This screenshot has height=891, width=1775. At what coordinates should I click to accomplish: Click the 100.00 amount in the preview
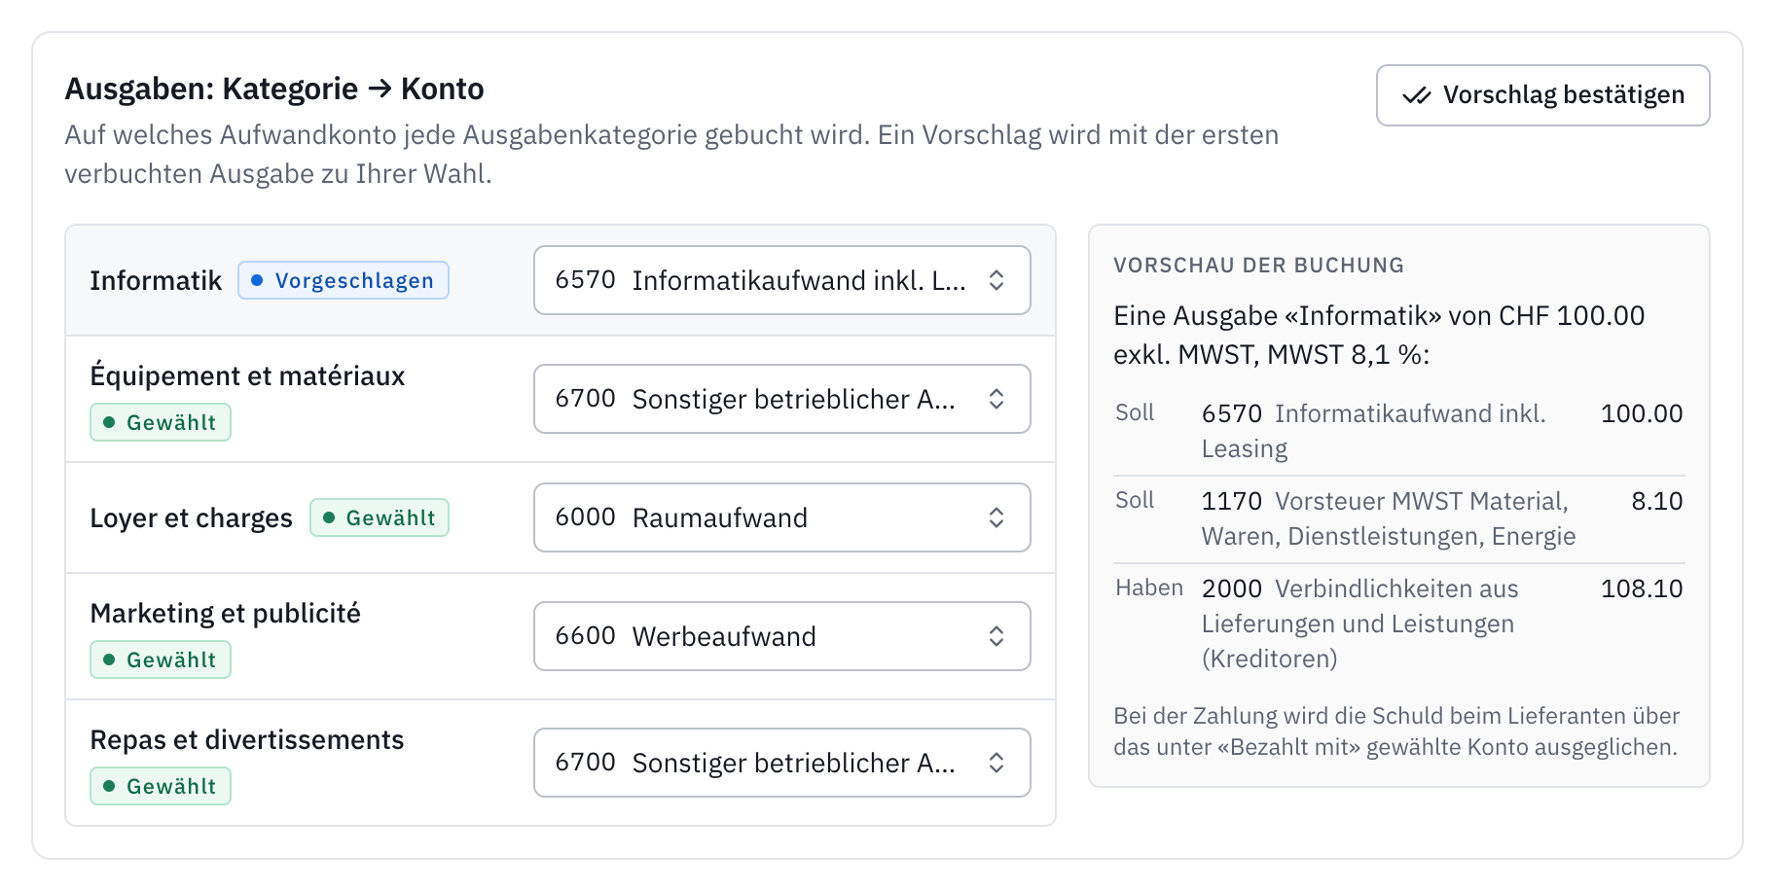click(1642, 413)
